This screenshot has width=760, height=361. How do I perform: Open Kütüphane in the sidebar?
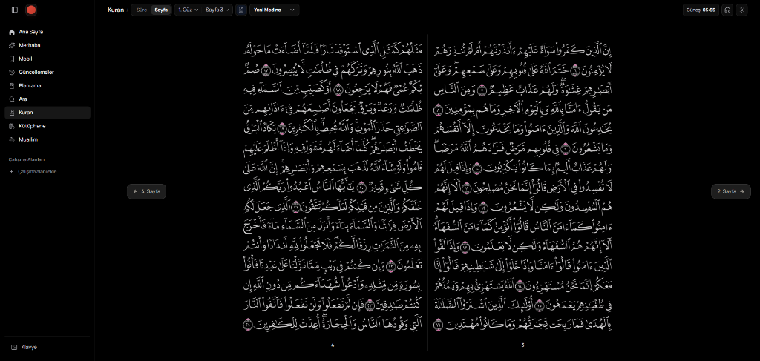[x=47, y=126]
